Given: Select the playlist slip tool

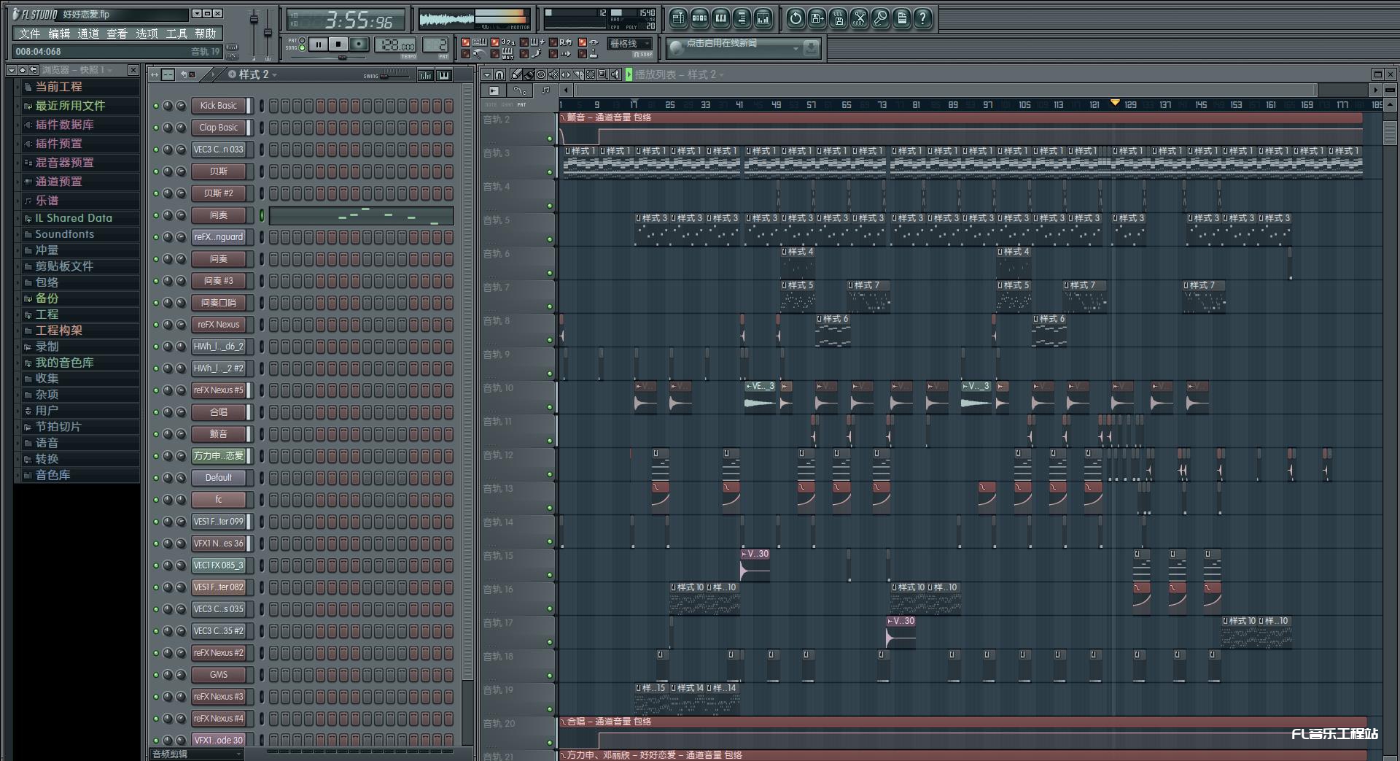Looking at the screenshot, I should (566, 74).
